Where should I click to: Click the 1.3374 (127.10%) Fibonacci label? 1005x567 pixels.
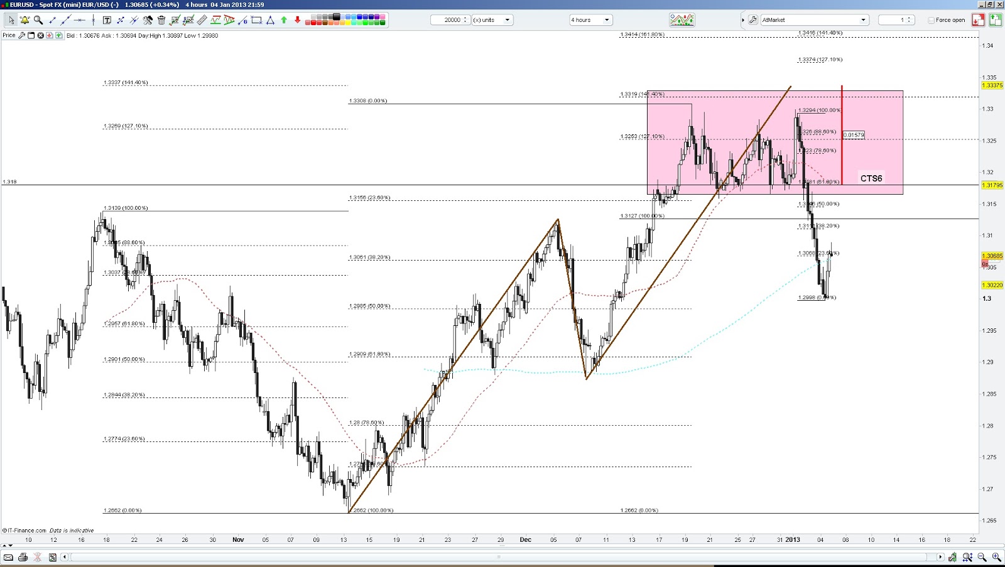click(x=820, y=60)
